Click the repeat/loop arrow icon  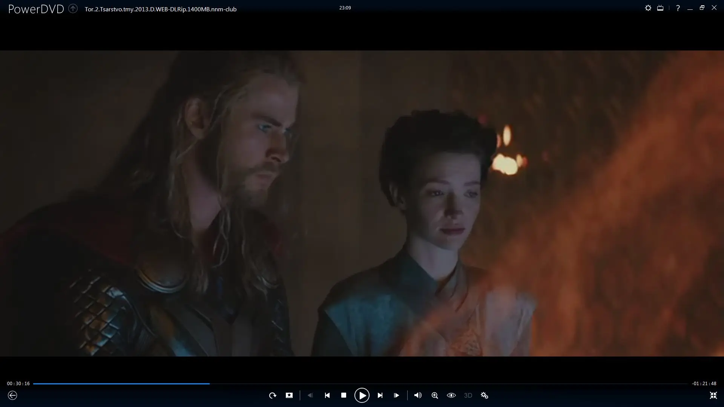click(273, 395)
